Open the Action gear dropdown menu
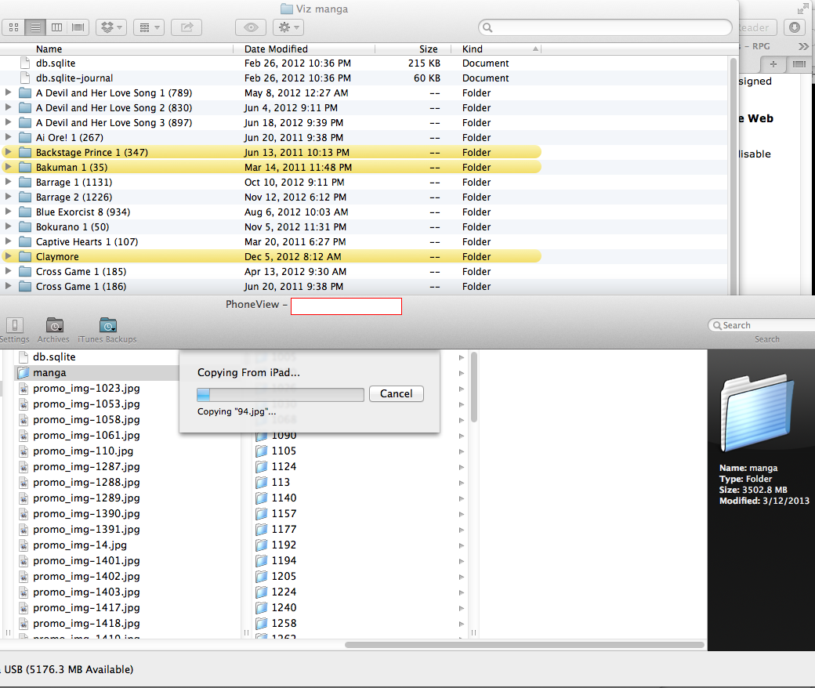 [288, 27]
